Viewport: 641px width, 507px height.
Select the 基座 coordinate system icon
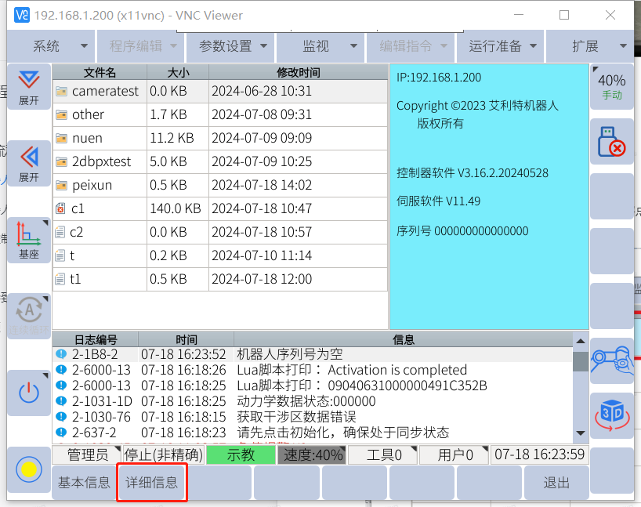tap(29, 239)
